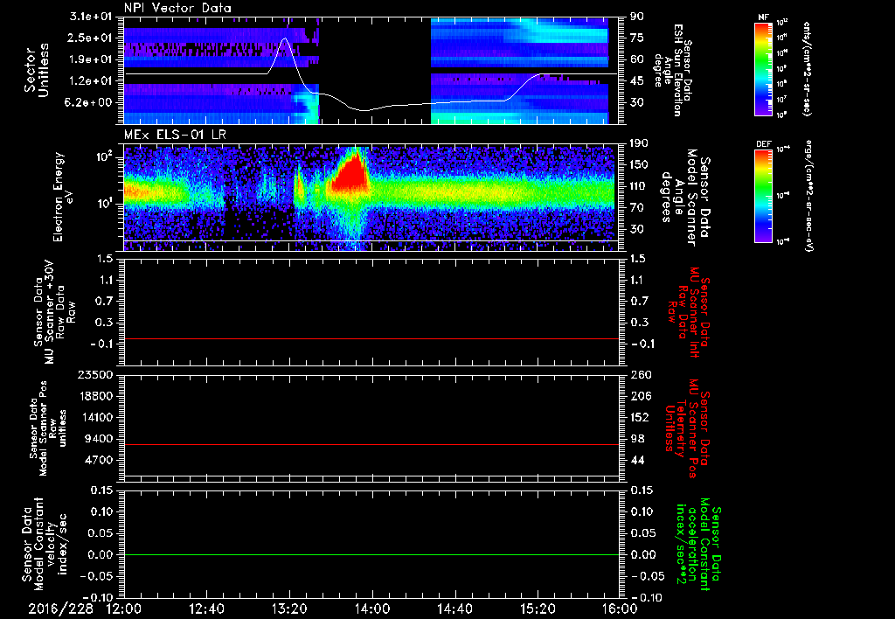Click the '12:40' time tick label
The width and height of the screenshot is (895, 619).
click(206, 609)
